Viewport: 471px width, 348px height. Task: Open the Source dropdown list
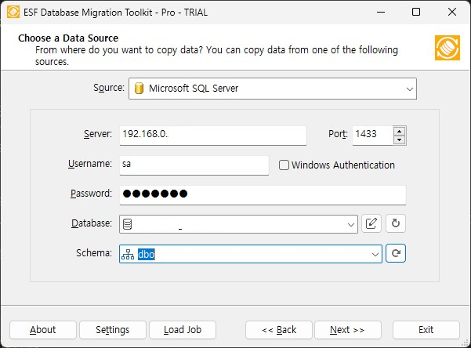coord(409,89)
